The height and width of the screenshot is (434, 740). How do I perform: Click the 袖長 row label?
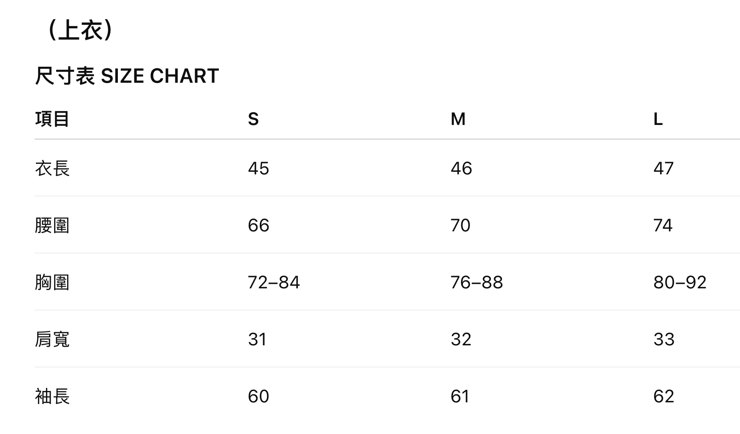click(x=52, y=396)
